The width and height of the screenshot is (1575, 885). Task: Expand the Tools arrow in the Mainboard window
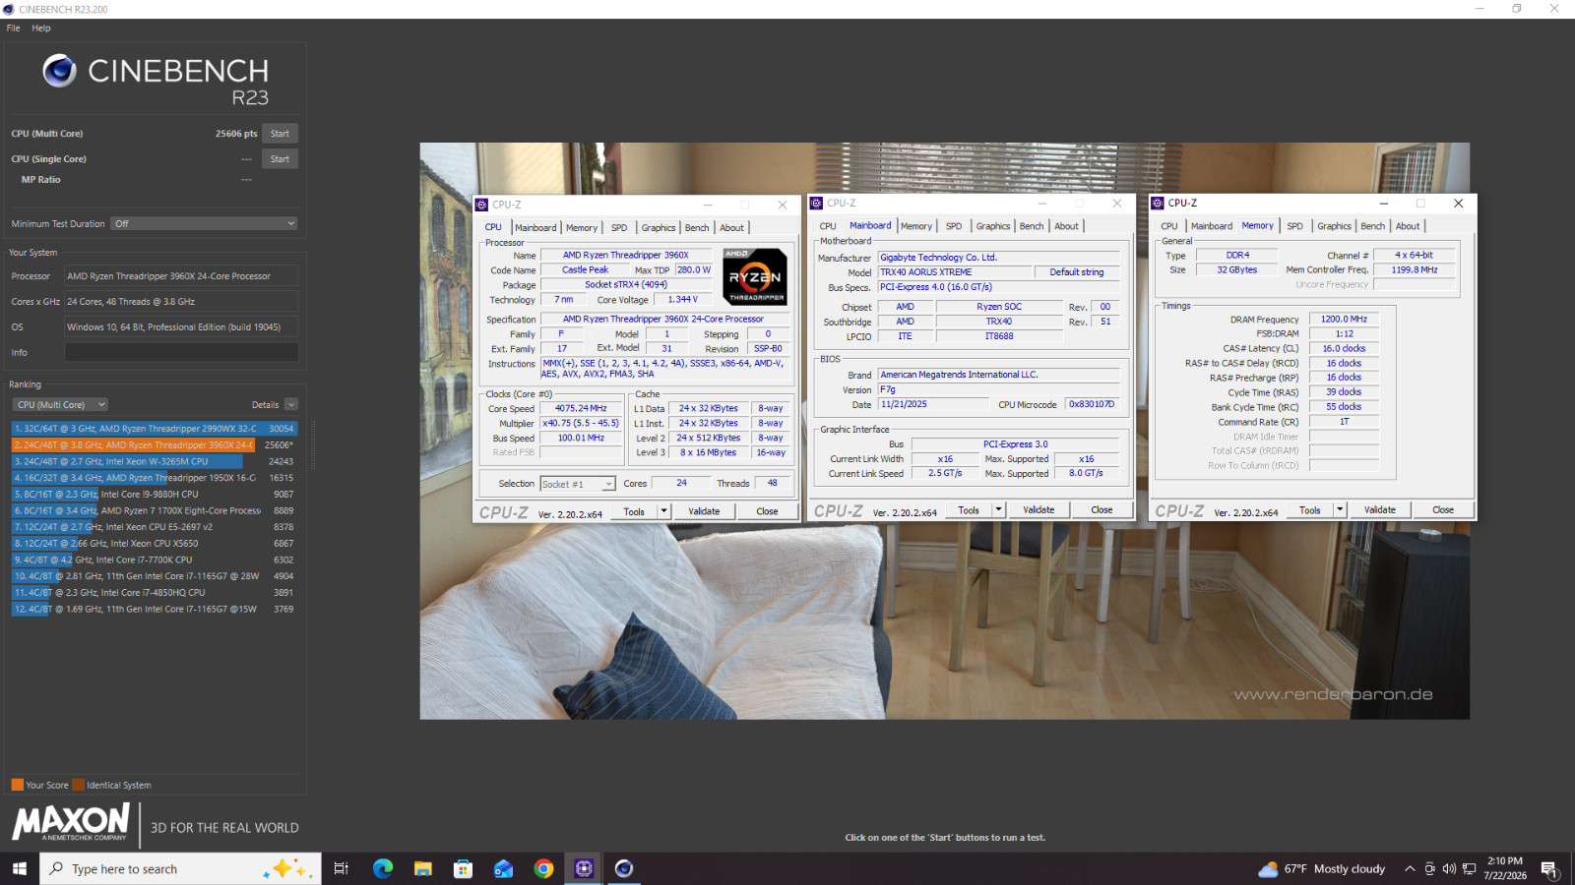[x=999, y=510]
